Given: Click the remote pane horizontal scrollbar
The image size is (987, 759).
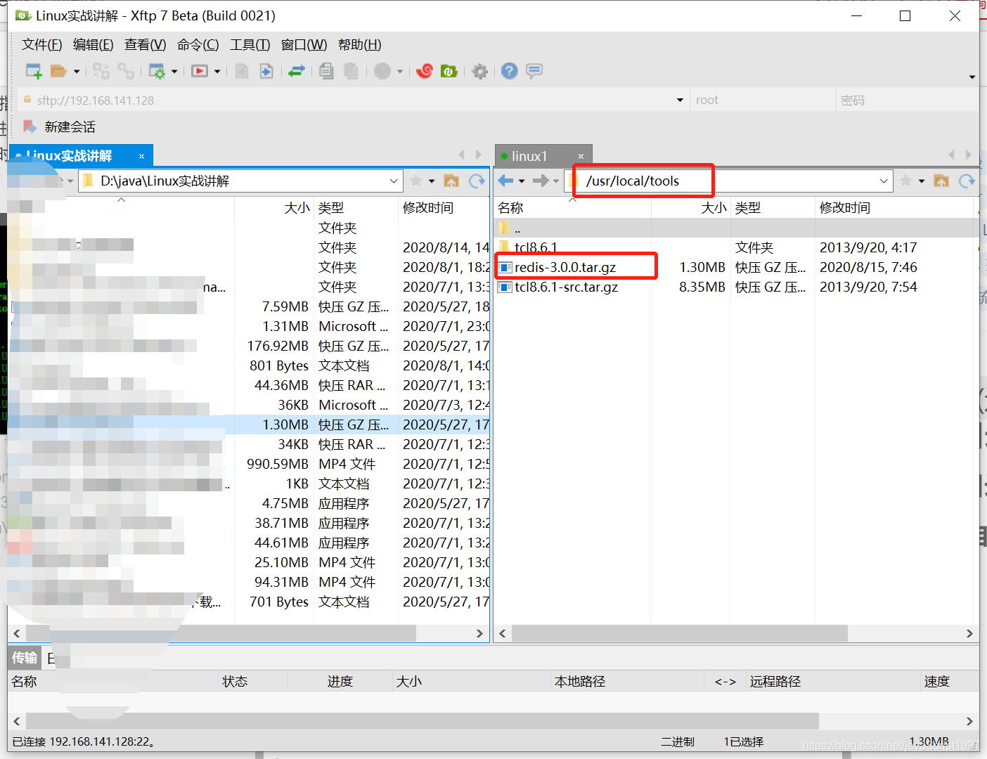Looking at the screenshot, I should click(678, 633).
